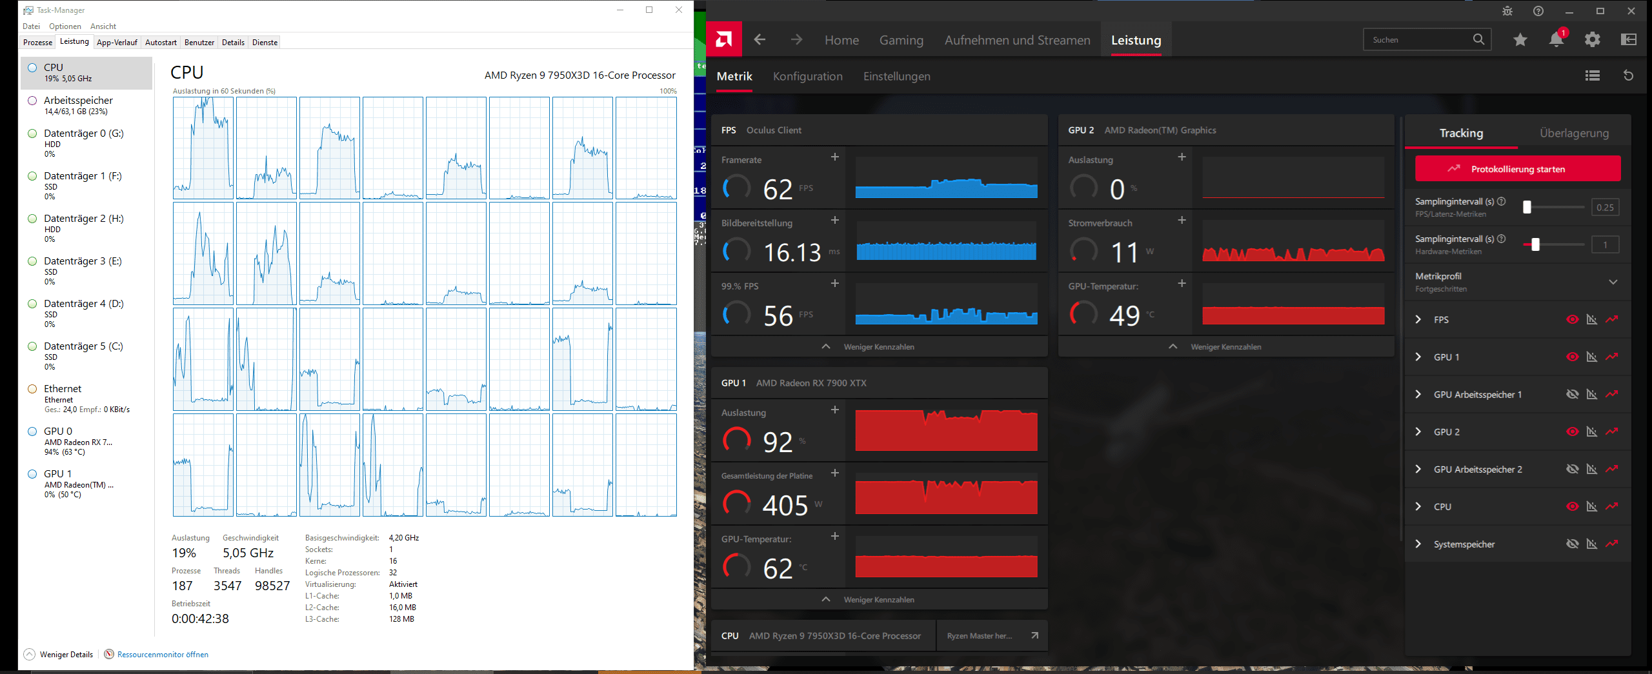Click the plus icon next to Bildbereitstellung
Image resolution: width=1652 pixels, height=674 pixels.
[835, 220]
